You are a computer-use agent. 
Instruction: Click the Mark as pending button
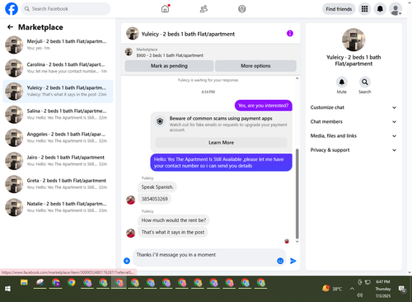[169, 66]
